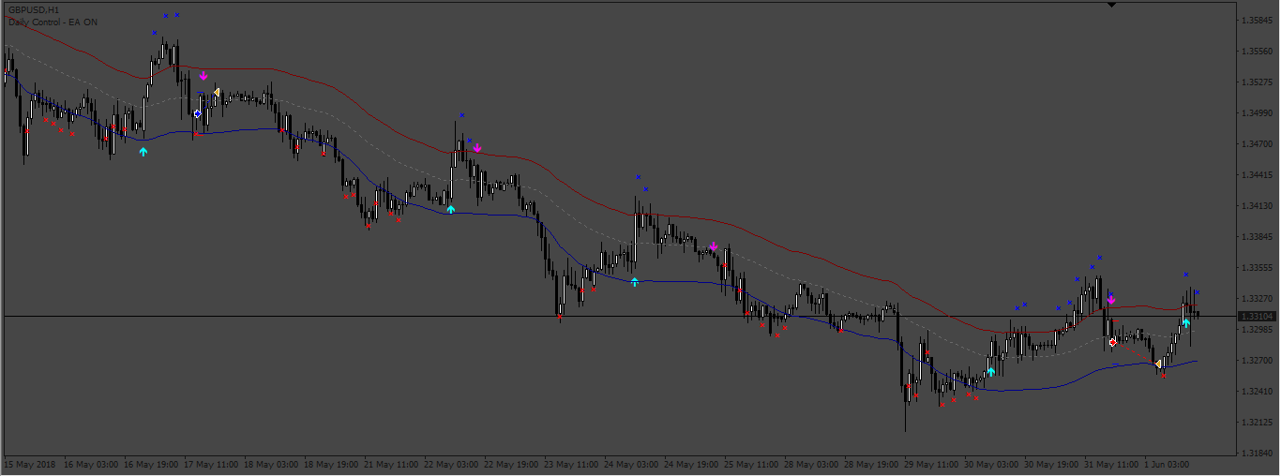Click the '23 May 11:00' time label

pyautogui.click(x=570, y=464)
